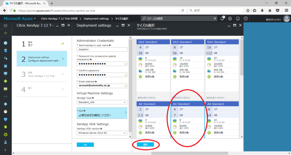Open the help question mark icon
Viewport: 291px width, 155px height.
pos(246,18)
